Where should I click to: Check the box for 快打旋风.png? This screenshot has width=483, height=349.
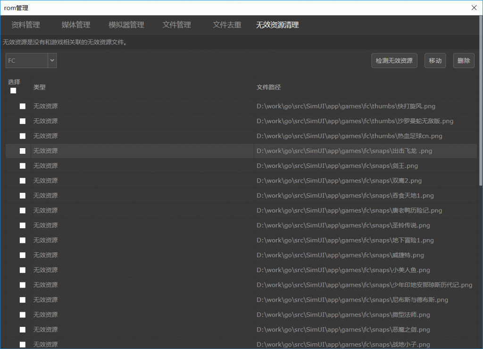[23, 106]
